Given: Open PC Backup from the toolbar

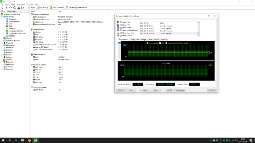Looking at the screenshot, I should pyautogui.click(x=43, y=8).
